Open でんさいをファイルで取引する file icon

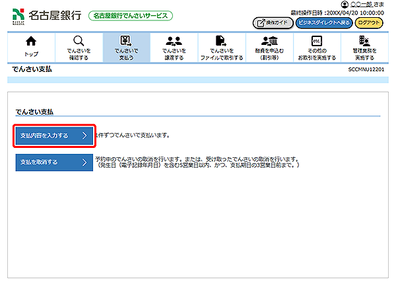(x=222, y=42)
